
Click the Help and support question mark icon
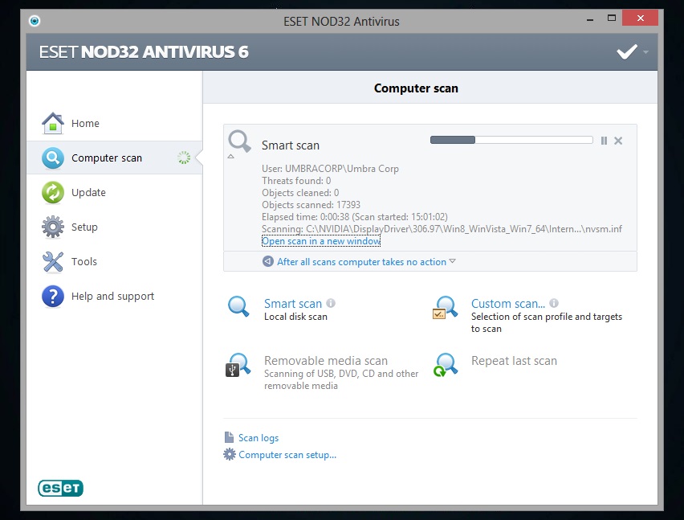click(53, 296)
